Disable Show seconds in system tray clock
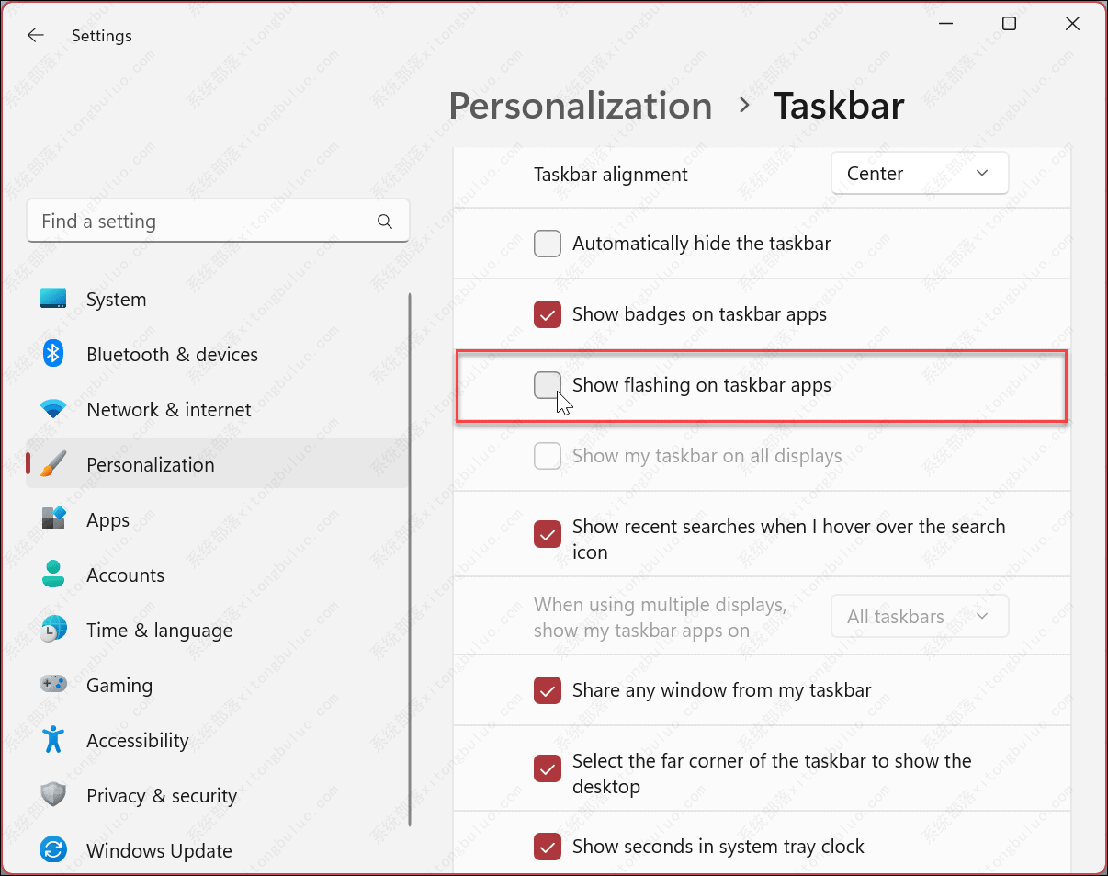 (x=548, y=847)
